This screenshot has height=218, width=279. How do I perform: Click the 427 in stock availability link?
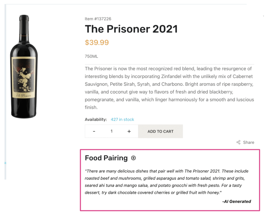click(122, 120)
